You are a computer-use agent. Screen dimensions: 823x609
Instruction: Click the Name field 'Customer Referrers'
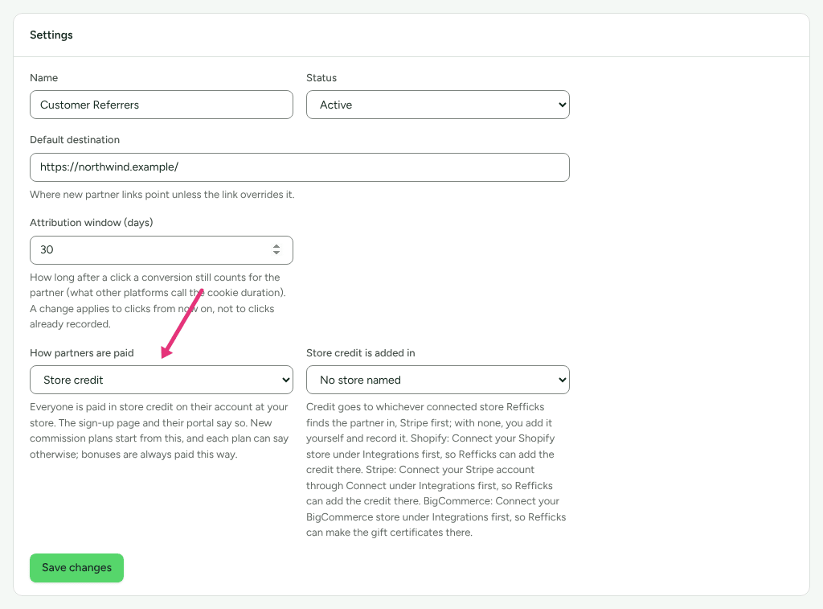click(x=161, y=105)
